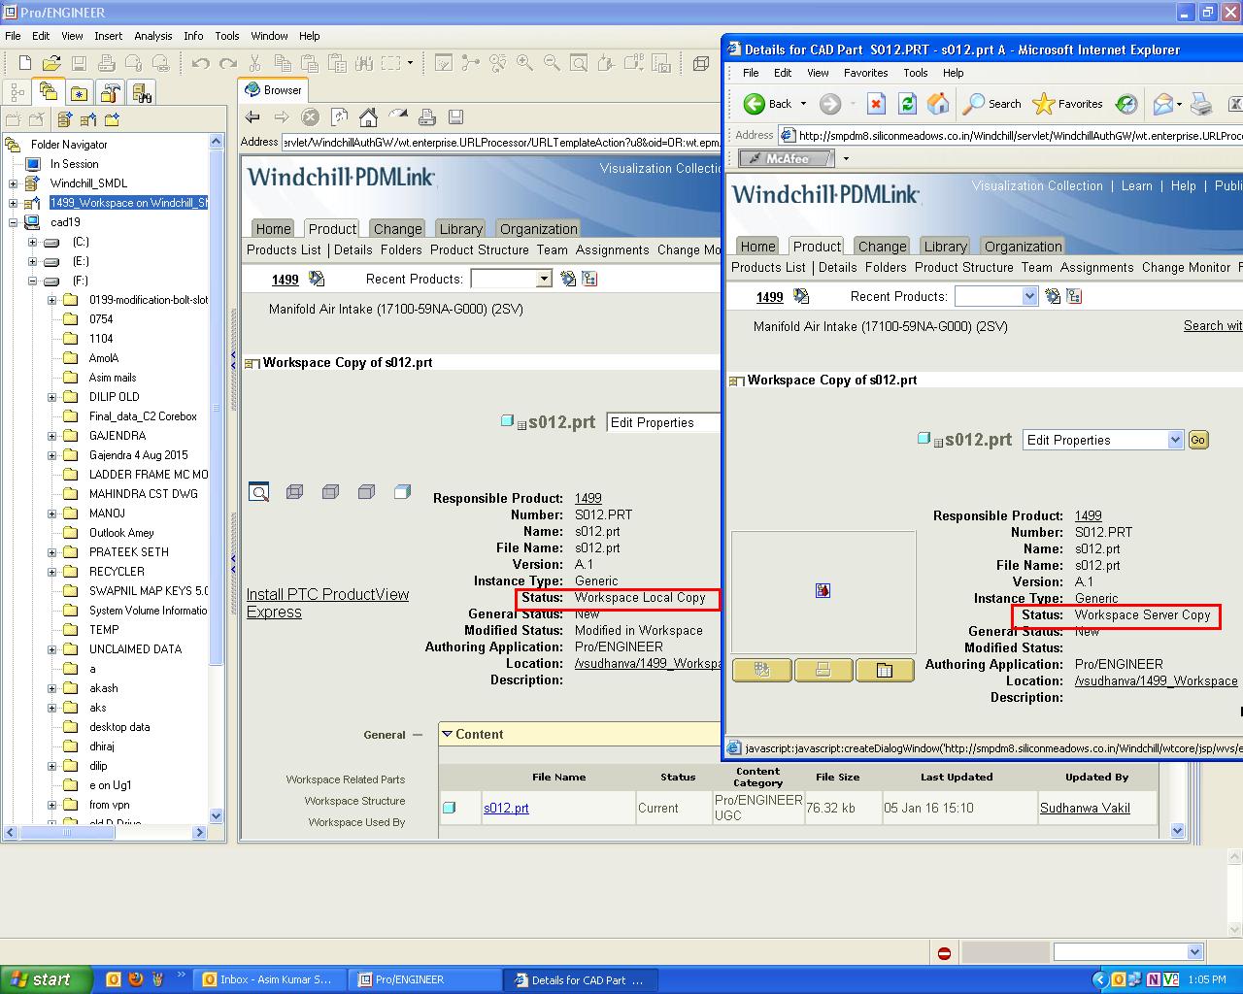Viewport: 1243px width, 994px height.
Task: Expand the Windchill_SMDL tree node
Action: 14,183
